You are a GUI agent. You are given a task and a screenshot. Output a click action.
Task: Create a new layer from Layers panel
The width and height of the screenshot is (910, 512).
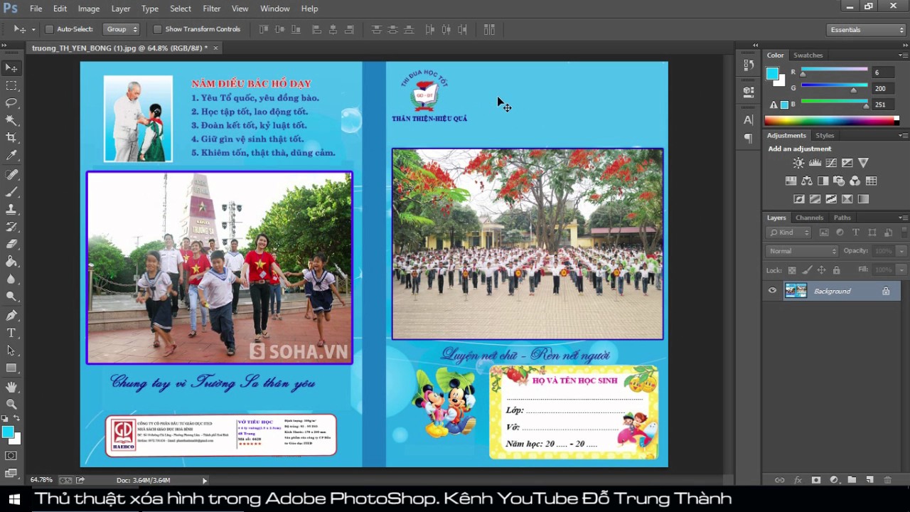(x=869, y=480)
